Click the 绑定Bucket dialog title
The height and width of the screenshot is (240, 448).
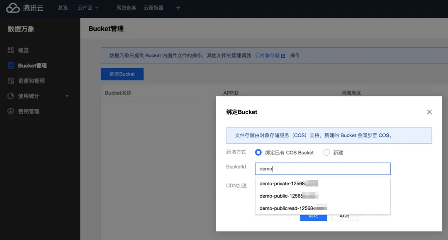pyautogui.click(x=242, y=112)
